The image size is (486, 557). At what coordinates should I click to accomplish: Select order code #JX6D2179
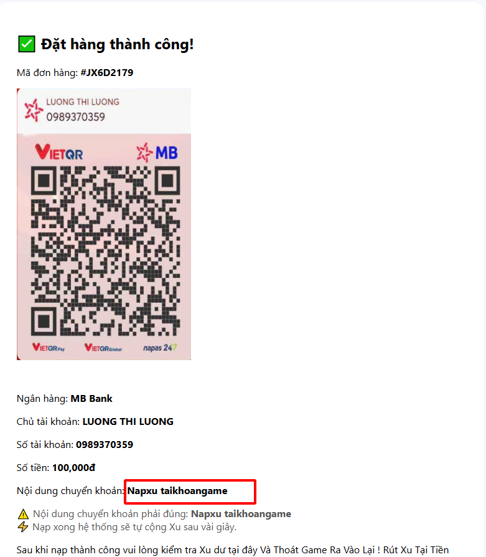tap(107, 72)
